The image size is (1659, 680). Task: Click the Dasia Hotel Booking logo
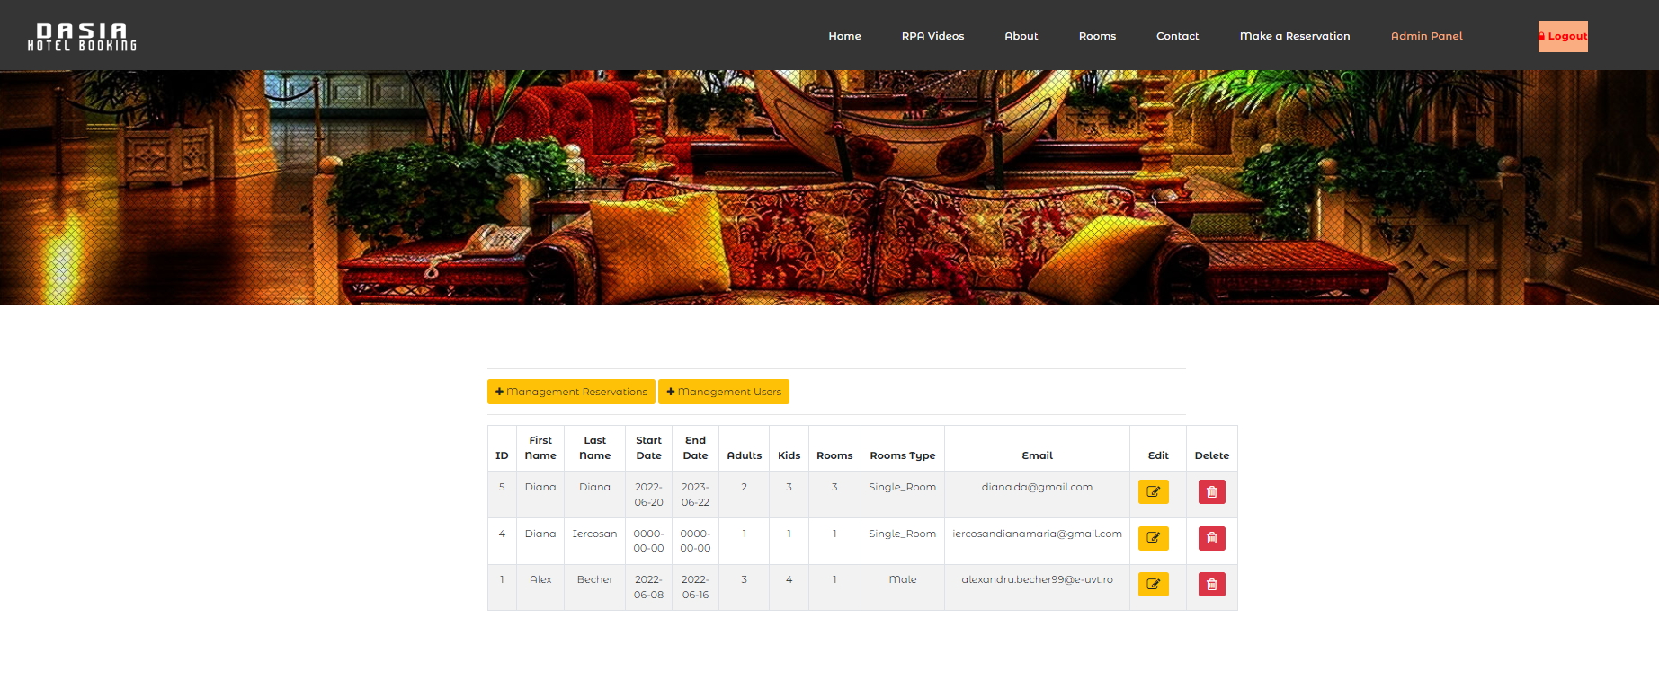coord(82,37)
